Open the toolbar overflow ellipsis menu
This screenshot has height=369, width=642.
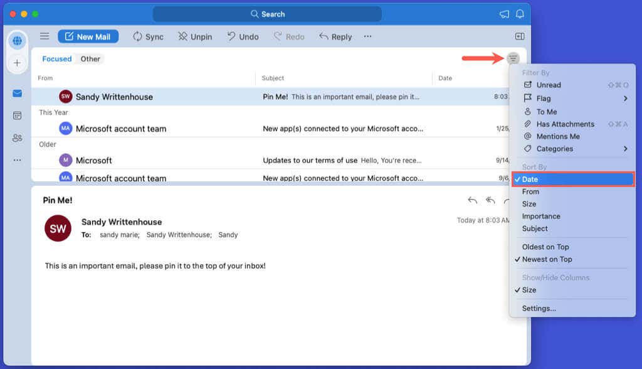pos(367,36)
